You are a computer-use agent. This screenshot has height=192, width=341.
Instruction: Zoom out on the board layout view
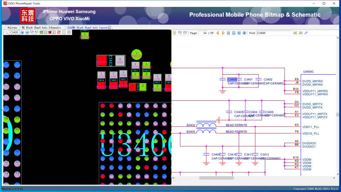(26, 32)
